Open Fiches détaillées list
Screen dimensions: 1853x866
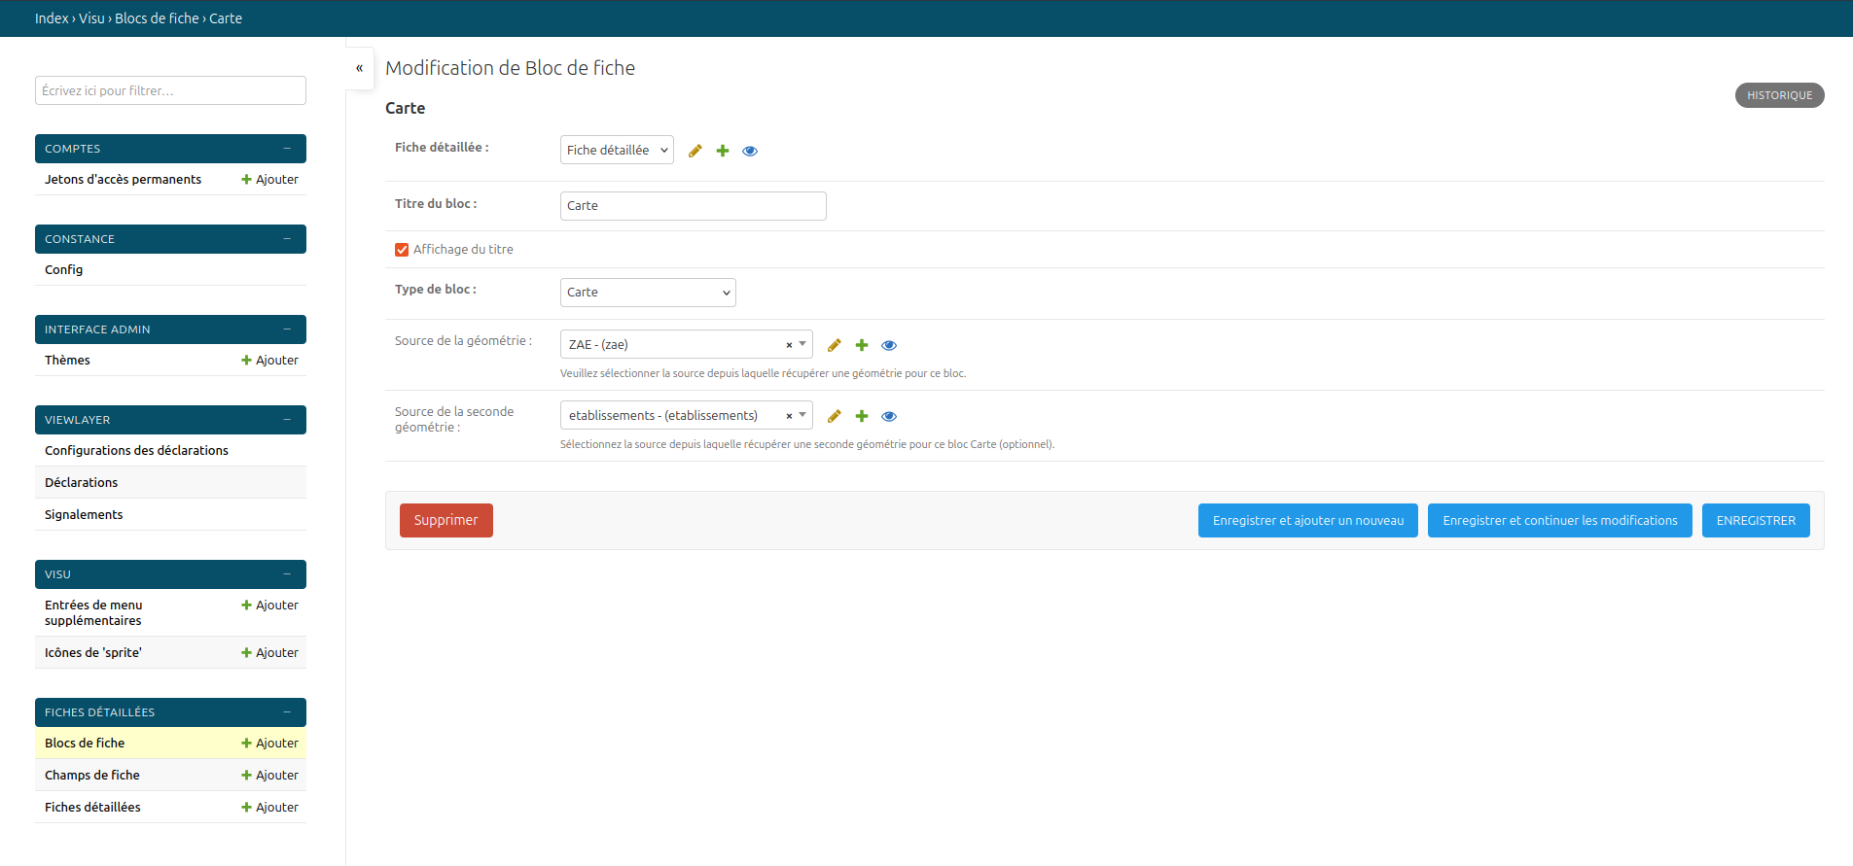click(x=92, y=808)
